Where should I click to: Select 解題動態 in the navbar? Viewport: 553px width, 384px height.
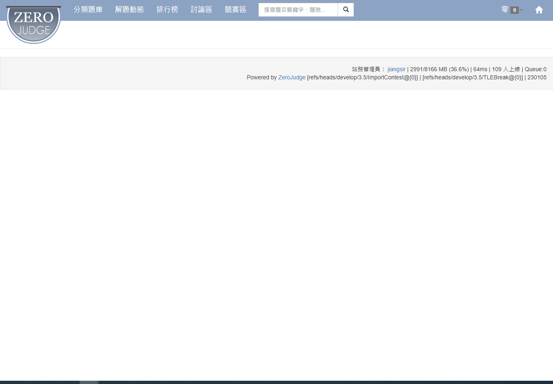click(x=129, y=10)
